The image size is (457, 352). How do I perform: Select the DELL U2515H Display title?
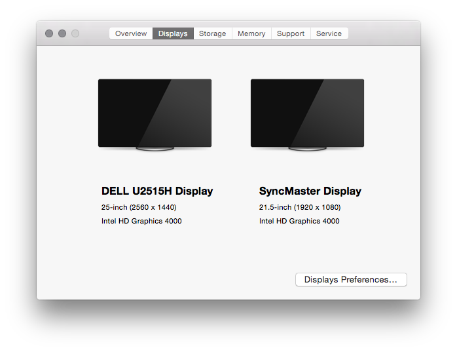pos(157,191)
